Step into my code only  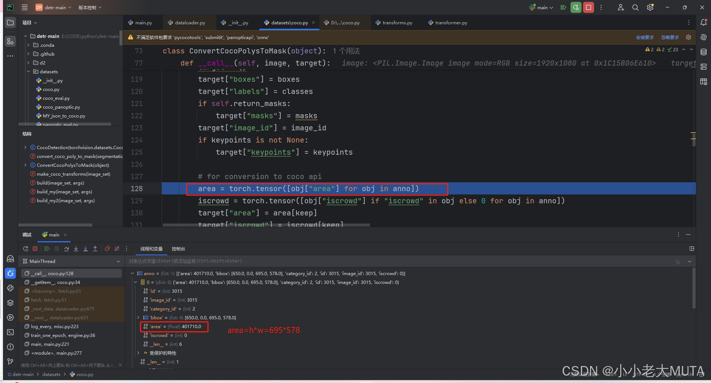86,249
